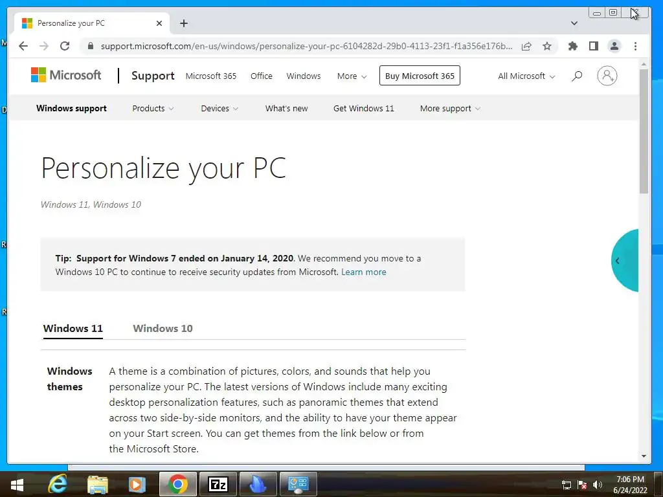Bookmark this page with the star icon

tap(547, 46)
